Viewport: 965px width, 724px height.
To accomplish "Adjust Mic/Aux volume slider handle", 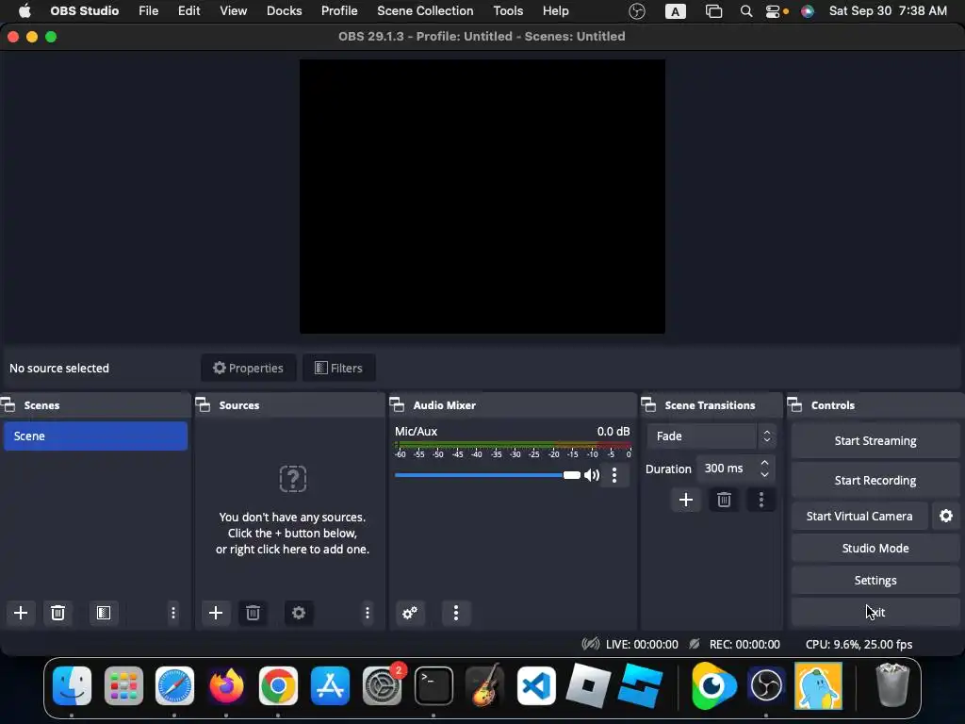I will click(572, 475).
